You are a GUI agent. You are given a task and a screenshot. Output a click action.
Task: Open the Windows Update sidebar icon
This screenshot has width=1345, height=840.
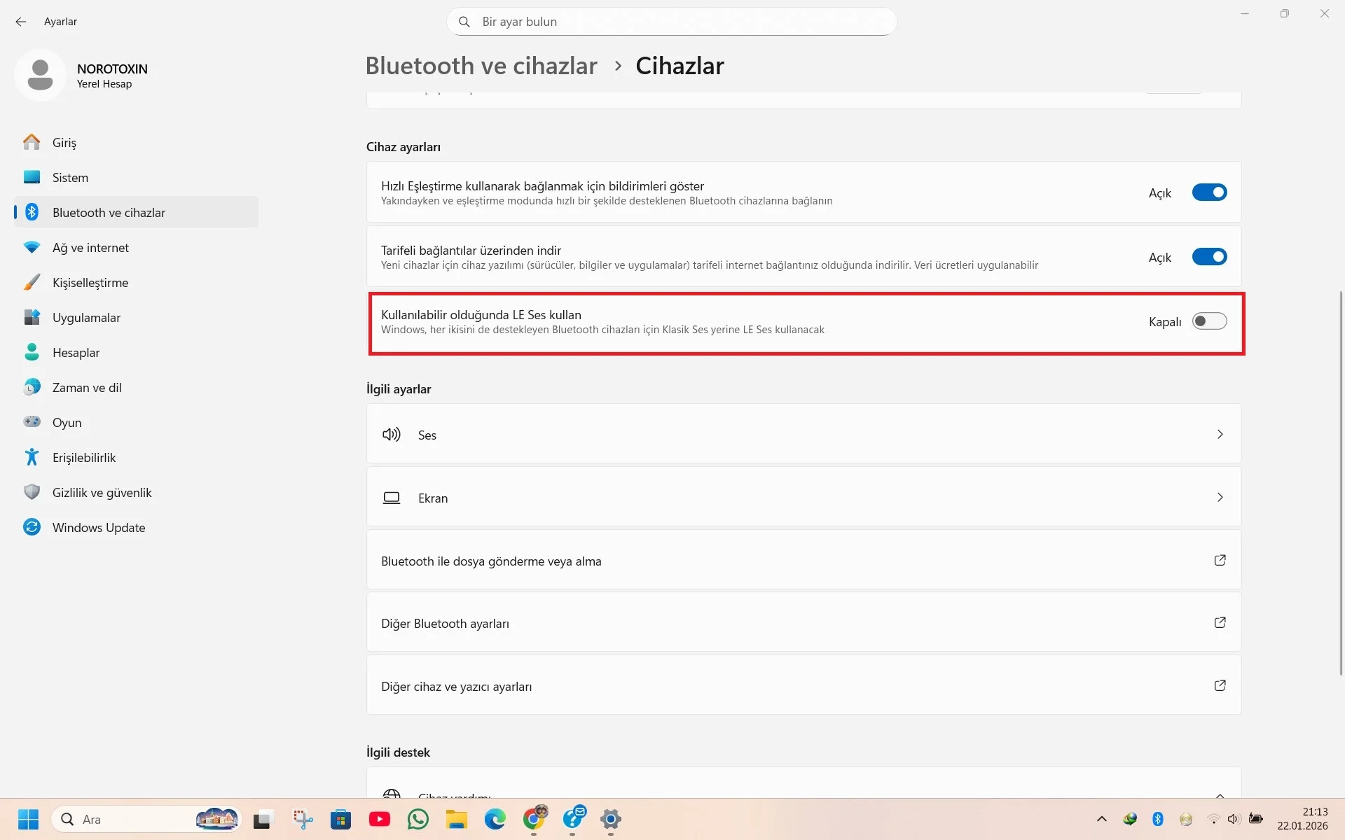point(32,527)
